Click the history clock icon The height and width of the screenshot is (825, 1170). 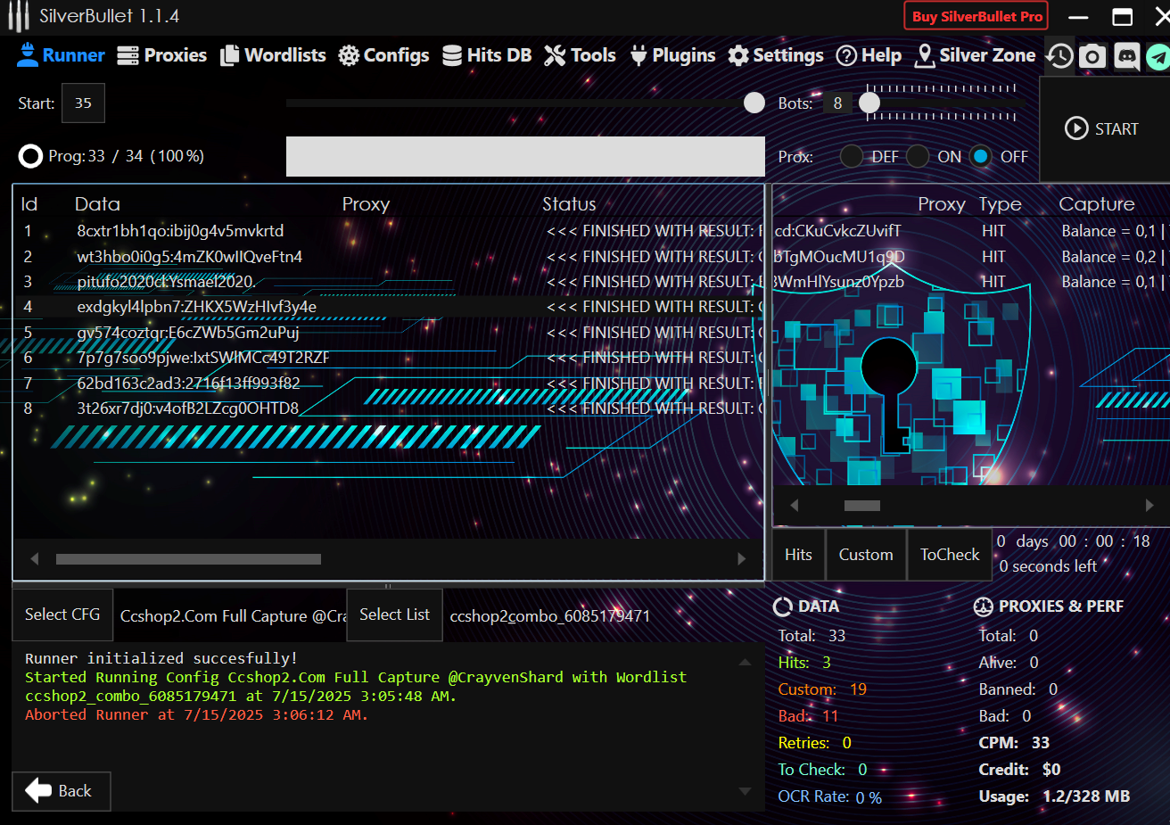click(x=1059, y=56)
